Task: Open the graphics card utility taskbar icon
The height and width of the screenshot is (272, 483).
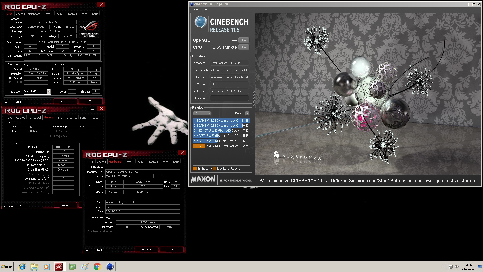Action: click(x=72, y=267)
